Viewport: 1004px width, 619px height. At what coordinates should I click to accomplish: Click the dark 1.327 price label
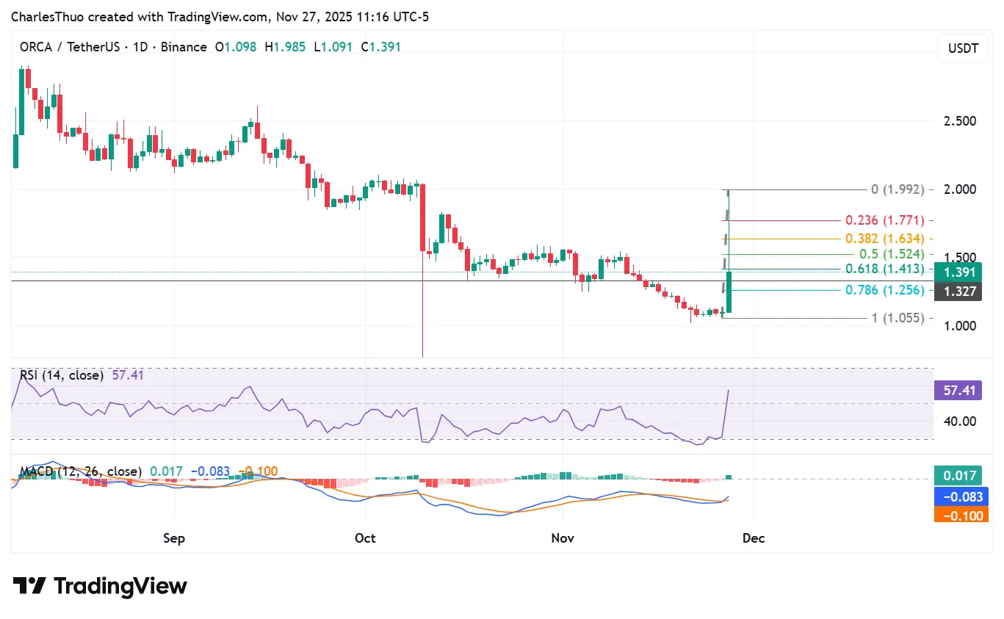pyautogui.click(x=958, y=292)
